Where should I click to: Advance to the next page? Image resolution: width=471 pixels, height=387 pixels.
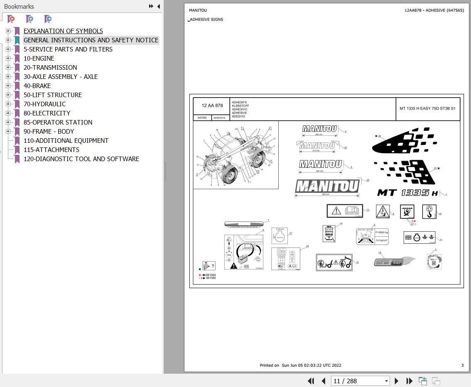tap(397, 381)
